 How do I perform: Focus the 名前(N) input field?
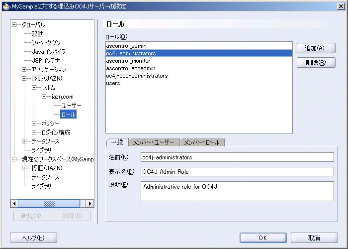(237, 157)
